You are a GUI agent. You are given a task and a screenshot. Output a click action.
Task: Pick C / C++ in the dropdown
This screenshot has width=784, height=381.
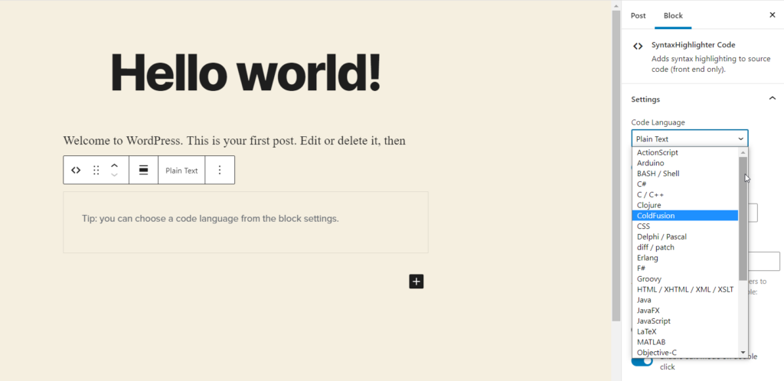coord(685,194)
